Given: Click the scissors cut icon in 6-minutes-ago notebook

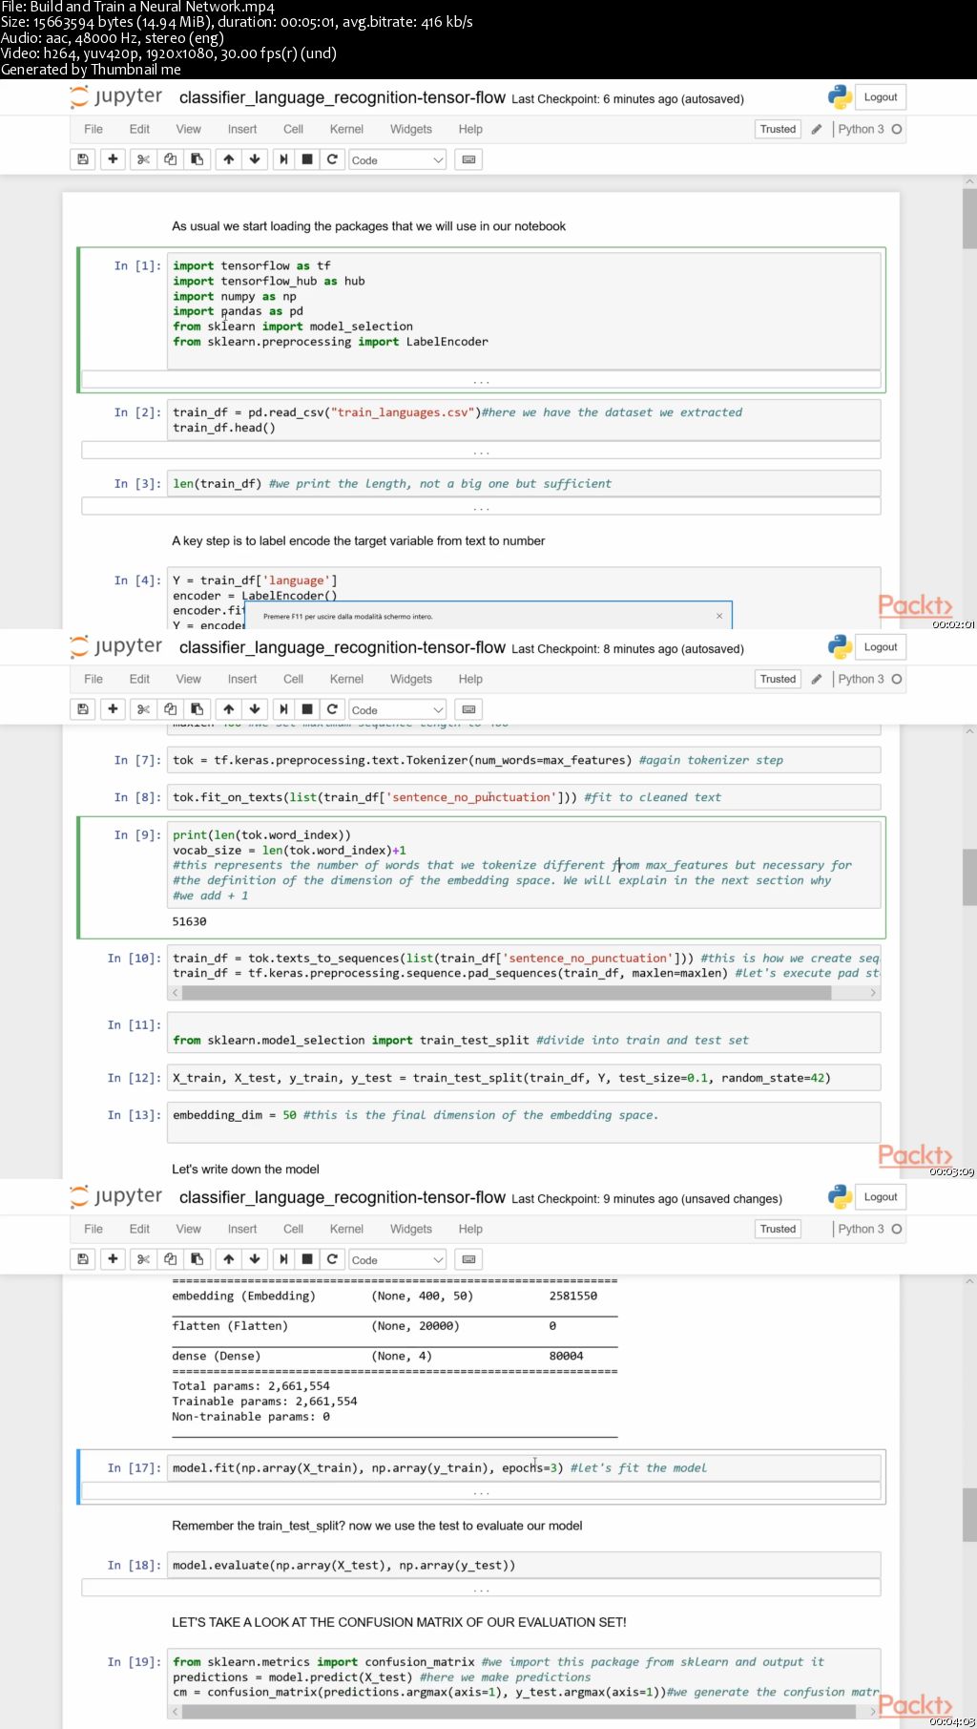Looking at the screenshot, I should tap(143, 159).
